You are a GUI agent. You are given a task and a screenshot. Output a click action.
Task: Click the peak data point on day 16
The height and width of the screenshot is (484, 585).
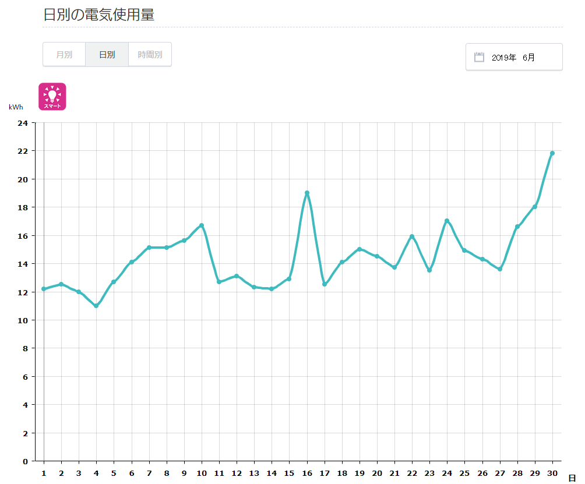click(x=307, y=193)
